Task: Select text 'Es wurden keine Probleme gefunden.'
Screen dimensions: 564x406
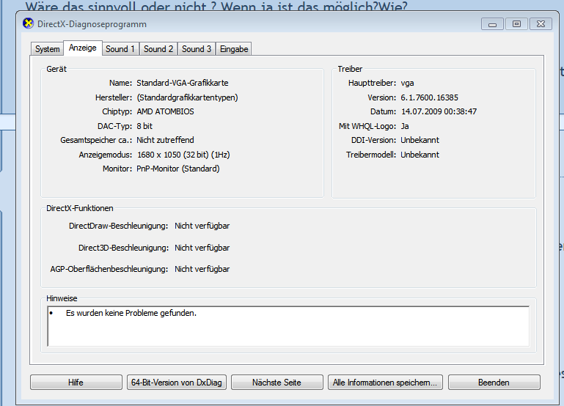Action: [131, 313]
